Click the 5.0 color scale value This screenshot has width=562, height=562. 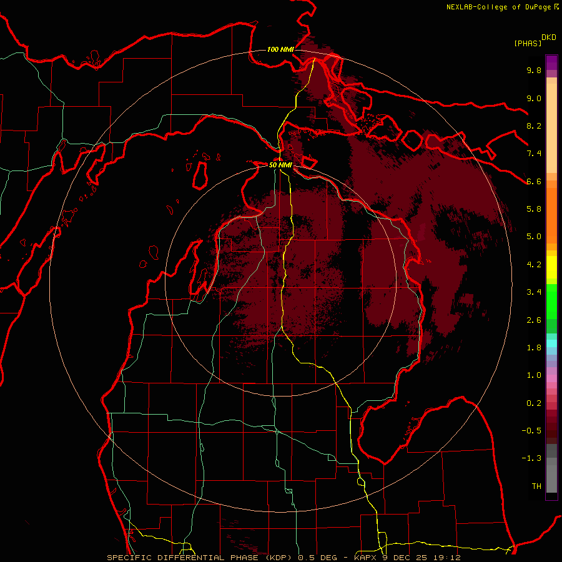(534, 237)
